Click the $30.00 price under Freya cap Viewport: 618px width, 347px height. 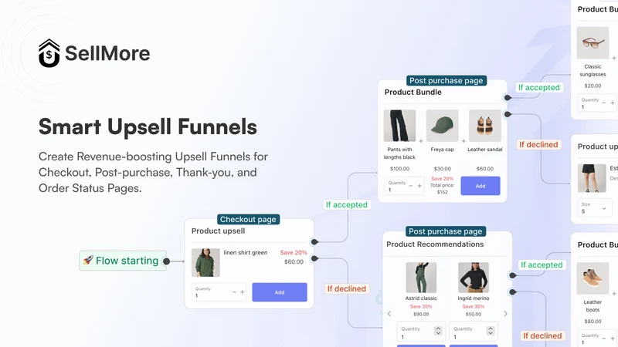pyautogui.click(x=442, y=168)
